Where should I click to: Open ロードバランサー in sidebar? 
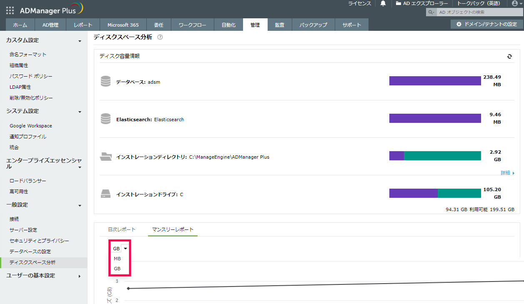28,181
